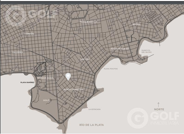Screen dimensions: 184x134
Task: Click the Río de la Plata label
Action: coord(92,125)
